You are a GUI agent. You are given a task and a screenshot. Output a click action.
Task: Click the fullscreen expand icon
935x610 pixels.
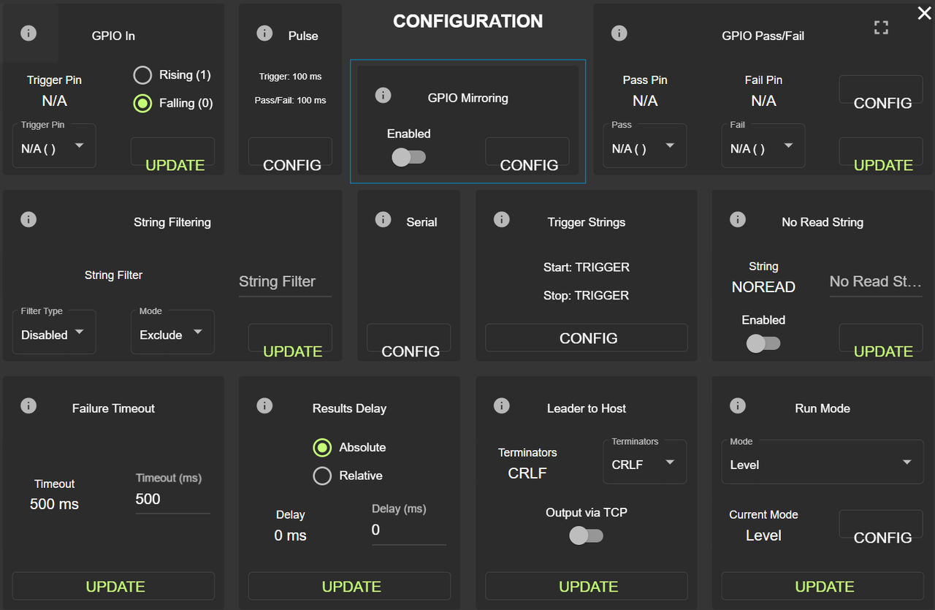(x=882, y=28)
